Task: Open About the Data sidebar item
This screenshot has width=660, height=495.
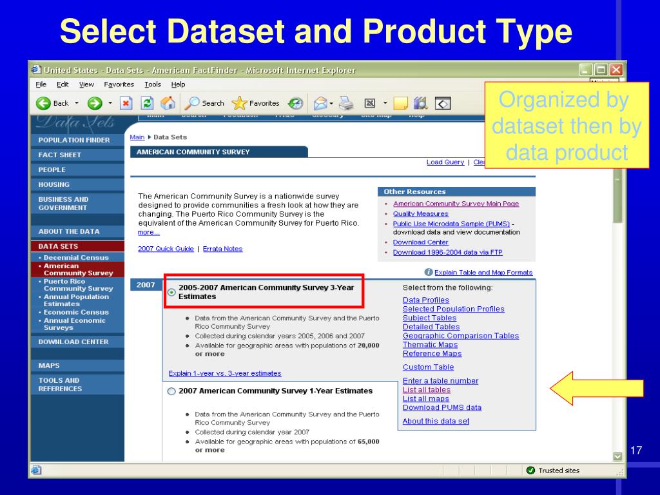Action: click(x=77, y=231)
